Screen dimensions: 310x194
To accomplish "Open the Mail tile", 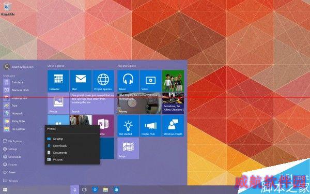I will pyautogui.click(x=81, y=81).
